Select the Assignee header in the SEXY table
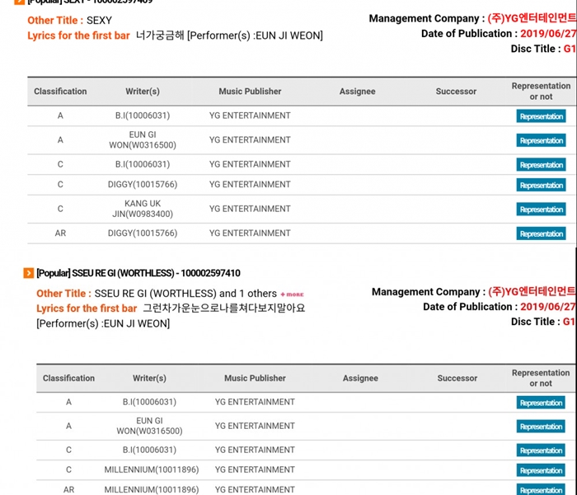Image resolution: width=577 pixels, height=495 pixels. pyautogui.click(x=357, y=92)
